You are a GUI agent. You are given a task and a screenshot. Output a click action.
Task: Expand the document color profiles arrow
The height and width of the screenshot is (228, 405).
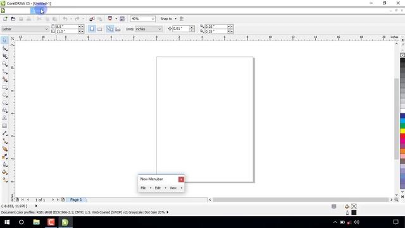167,212
